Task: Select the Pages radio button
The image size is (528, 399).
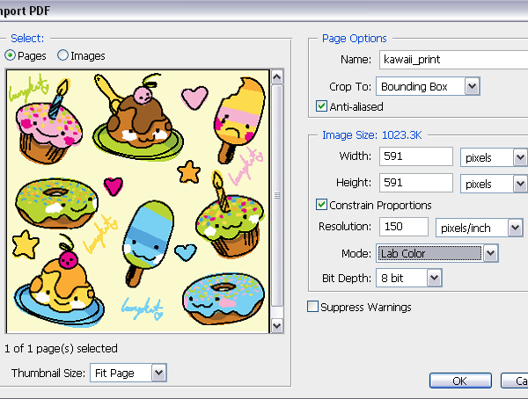Action: pyautogui.click(x=11, y=55)
